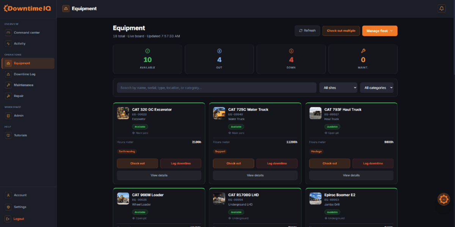The image size is (455, 227).
Task: View details of CAT 793F Haul Truck
Action: pos(351,175)
